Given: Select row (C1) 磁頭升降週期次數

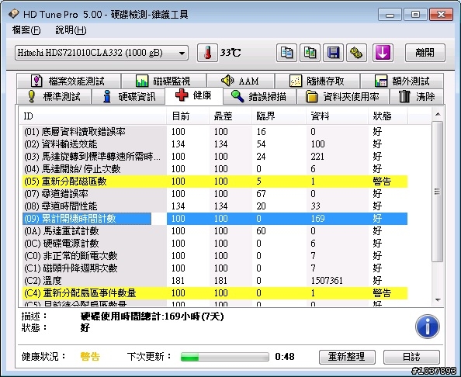Looking at the screenshot, I should pos(215,268).
